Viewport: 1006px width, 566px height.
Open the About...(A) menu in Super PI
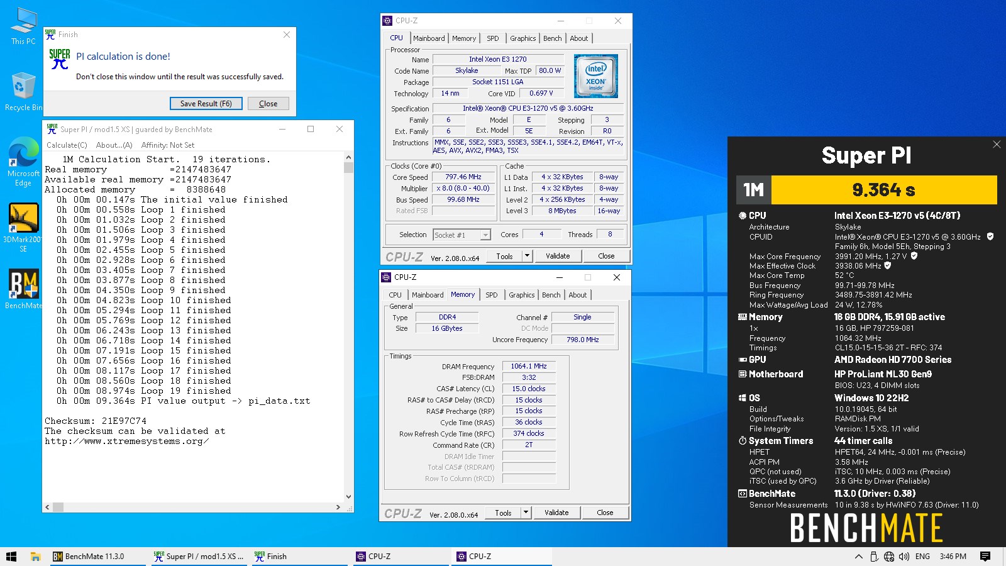point(114,145)
